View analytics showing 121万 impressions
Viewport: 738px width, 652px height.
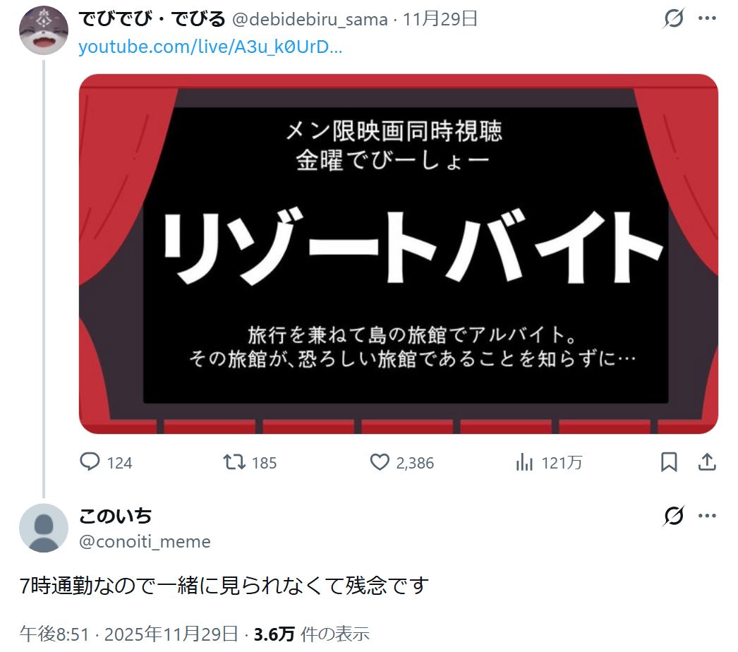[524, 461]
